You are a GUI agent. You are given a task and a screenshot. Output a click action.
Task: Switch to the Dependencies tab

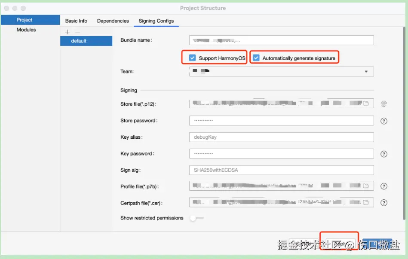tap(113, 21)
